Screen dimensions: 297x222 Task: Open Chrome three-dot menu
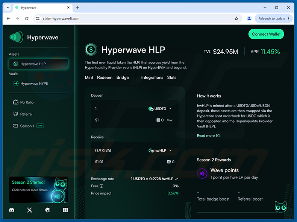click(x=288, y=18)
